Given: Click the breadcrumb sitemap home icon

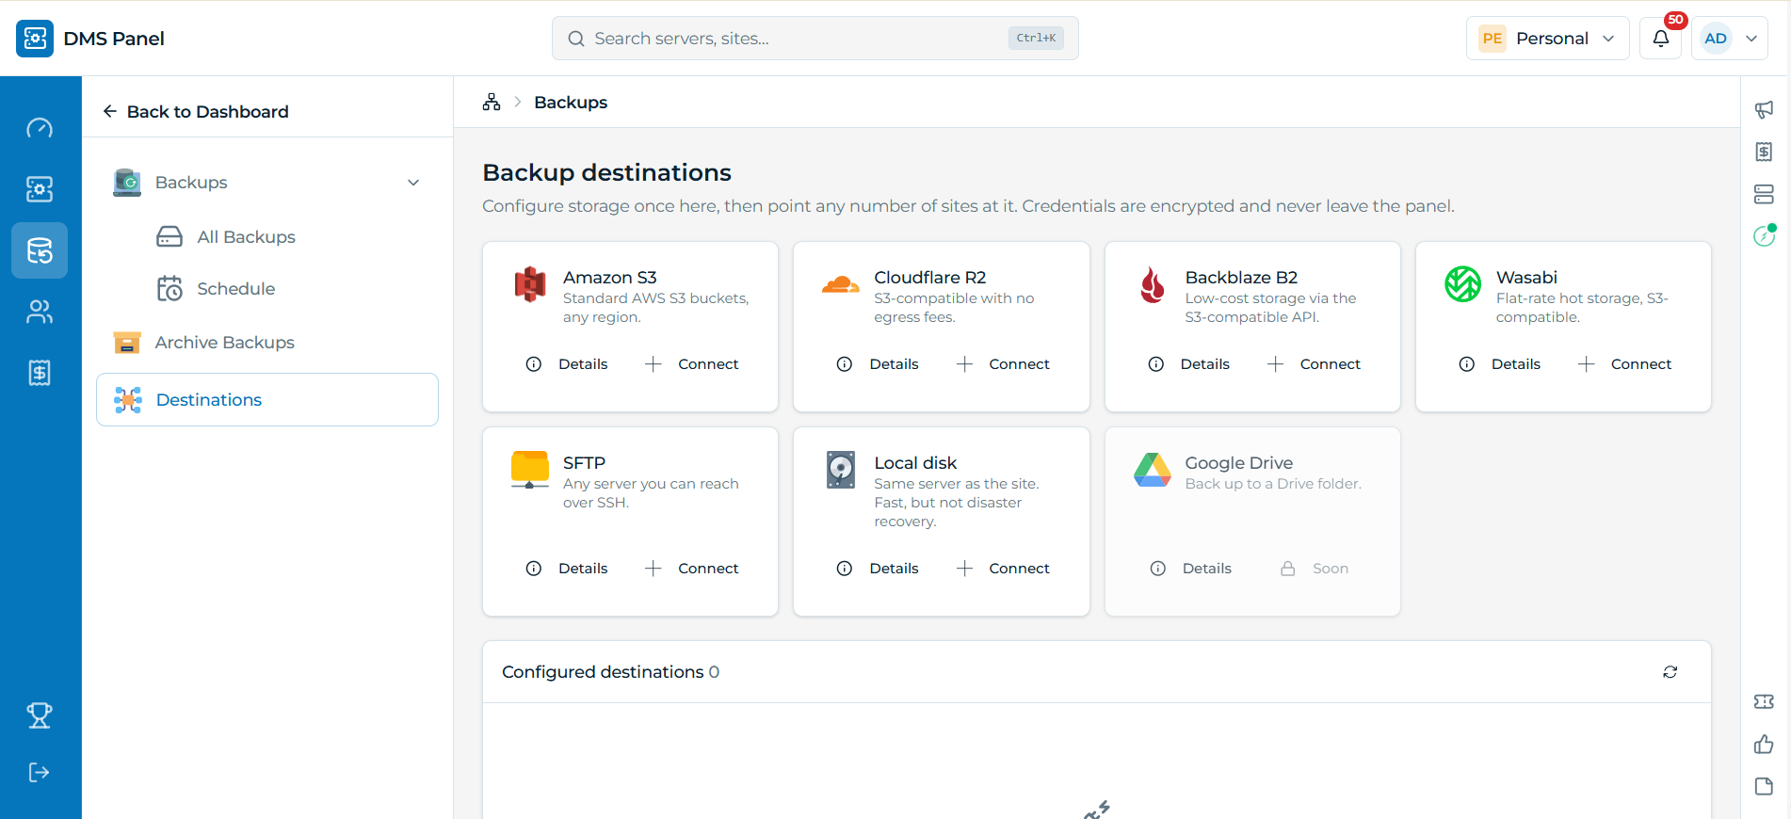Looking at the screenshot, I should (x=492, y=102).
